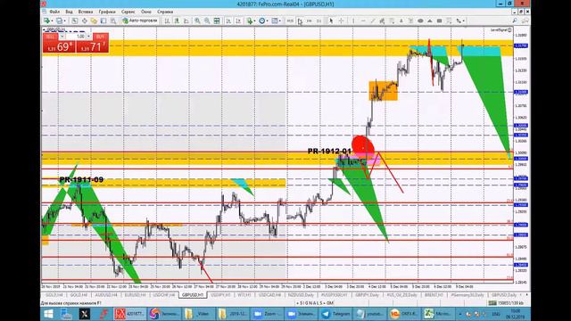Screen dimensions: 571x321
Task: Toggle the Navigator window star icon
Action: 94,21
